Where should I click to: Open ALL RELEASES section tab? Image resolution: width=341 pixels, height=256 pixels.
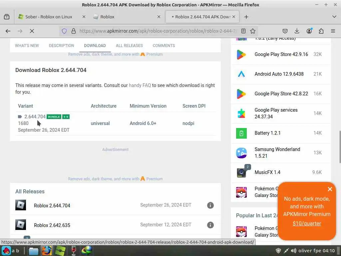129,45
